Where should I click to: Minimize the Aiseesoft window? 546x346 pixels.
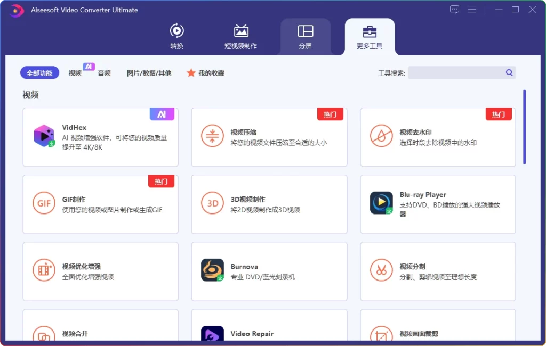[499, 10]
